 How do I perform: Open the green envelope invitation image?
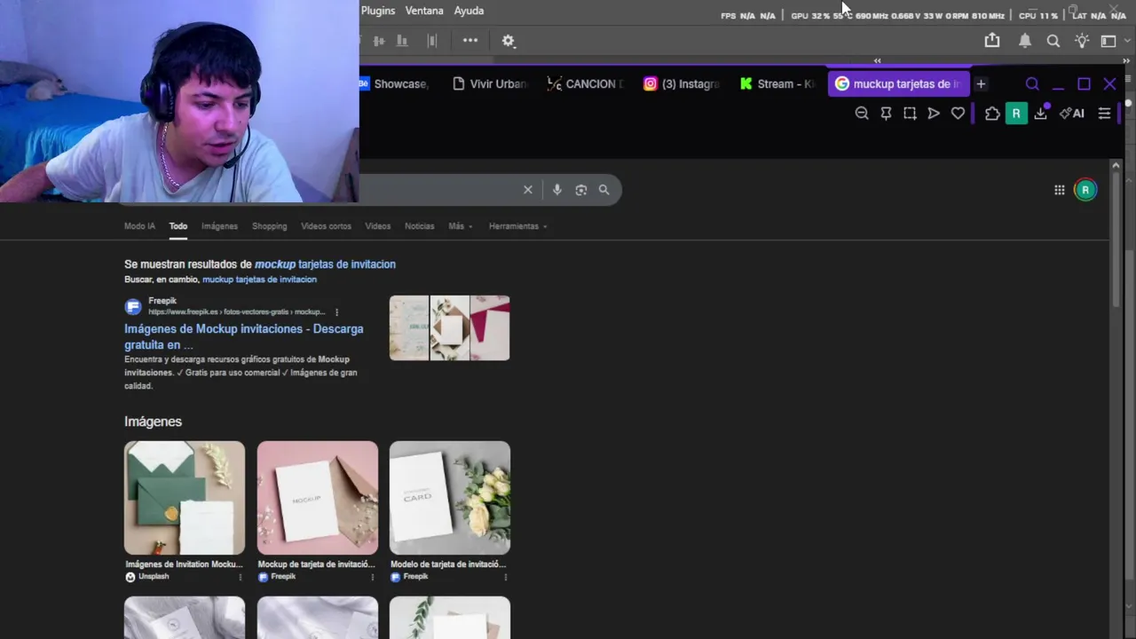185,498
